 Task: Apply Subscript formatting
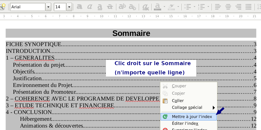click(x=133, y=7)
